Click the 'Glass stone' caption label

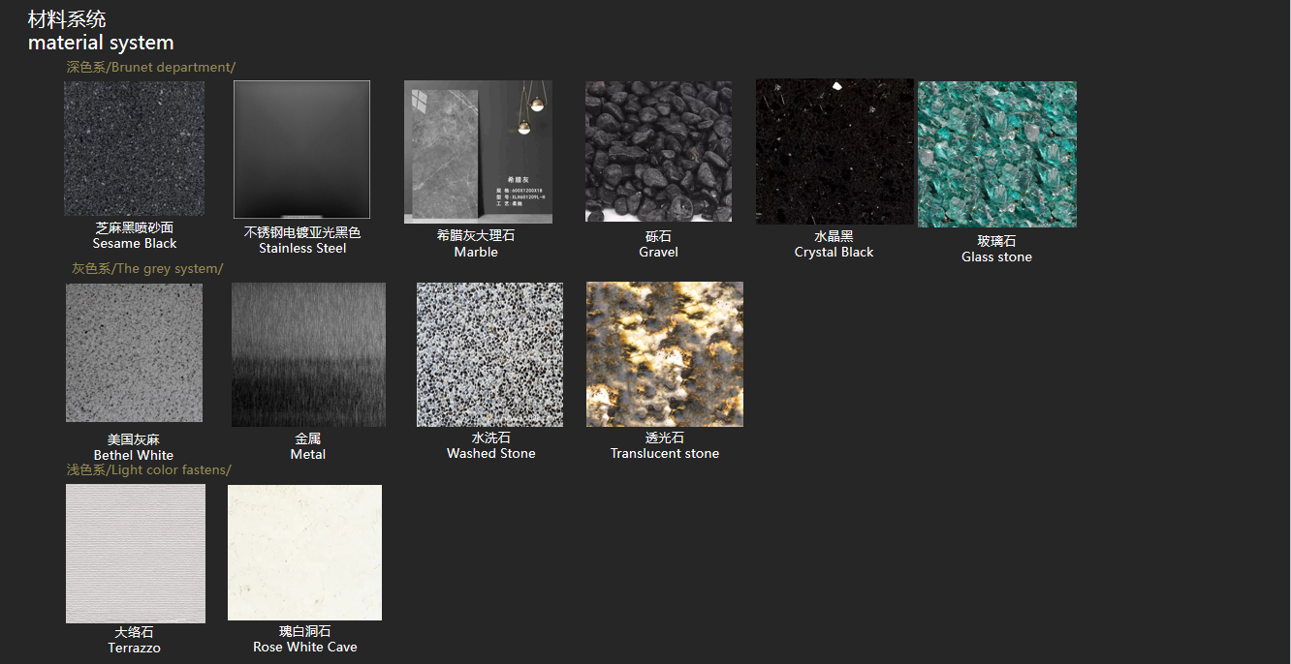point(996,257)
